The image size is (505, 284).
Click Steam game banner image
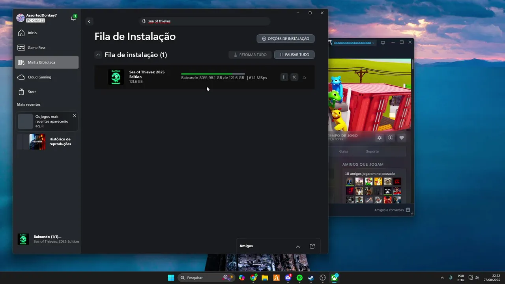coord(370,95)
